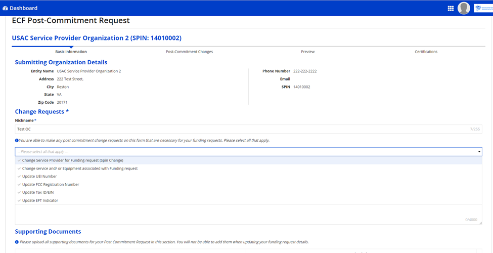This screenshot has height=253, width=493.
Task: Click the address 222 Test Street
Action: click(70, 79)
